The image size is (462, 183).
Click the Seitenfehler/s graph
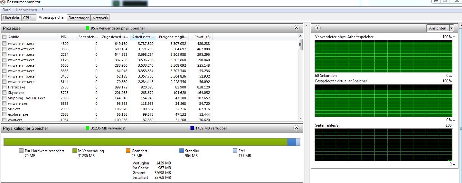[383, 145]
